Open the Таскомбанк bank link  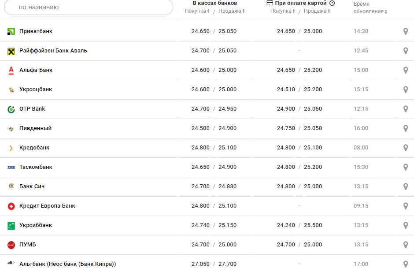[x=36, y=167]
